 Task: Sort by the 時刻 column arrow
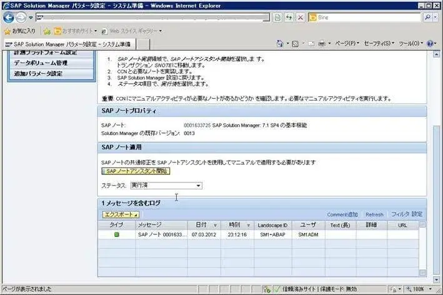248,226
